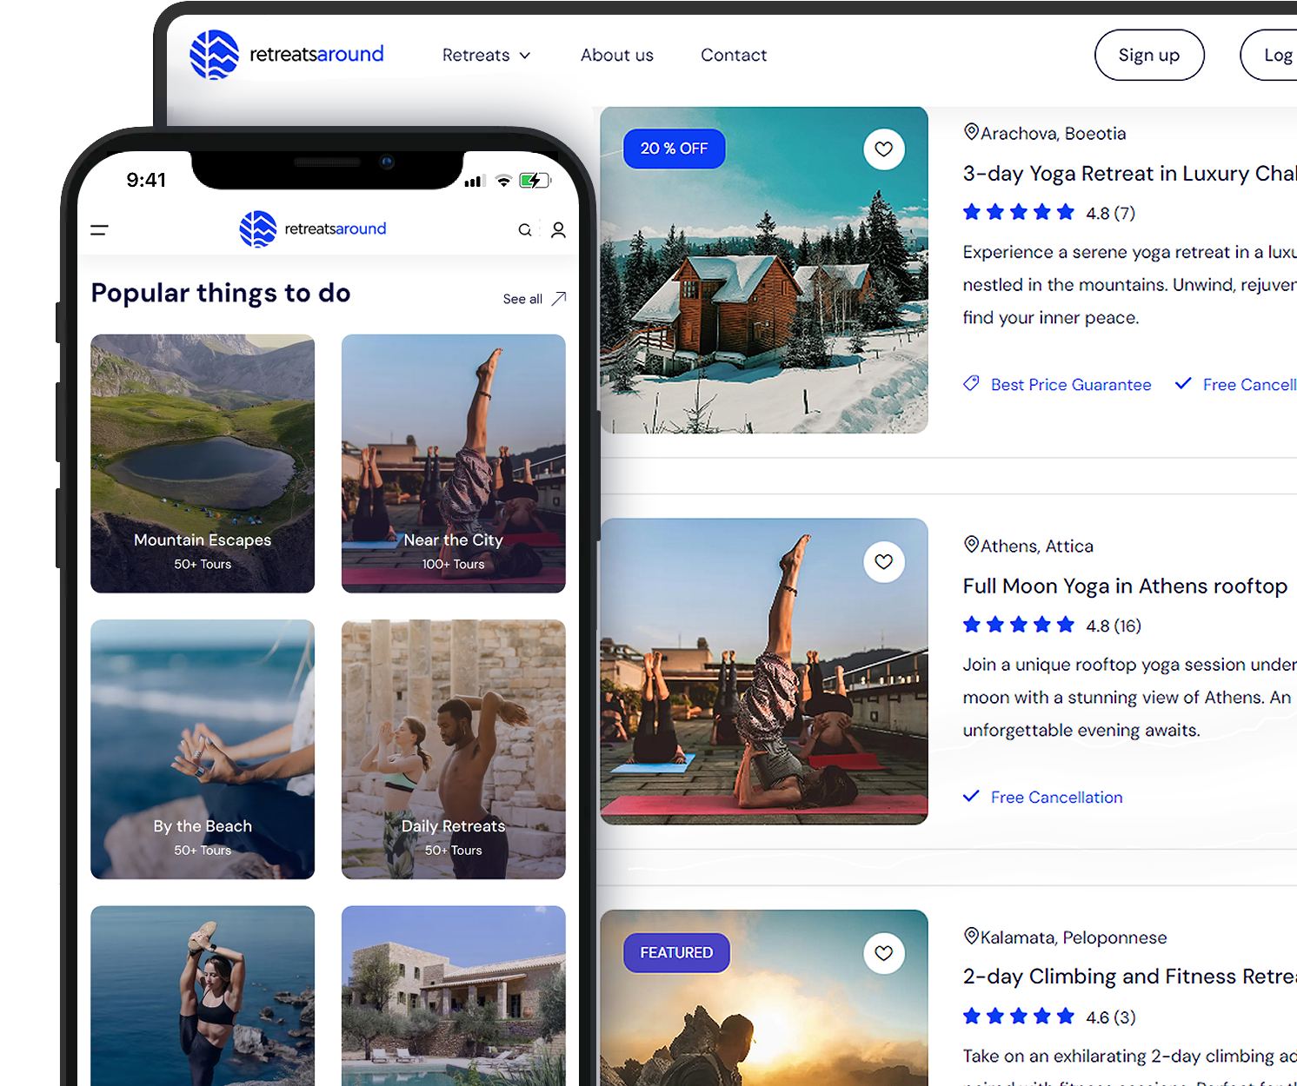Click the Best Price Guarantee tag icon
Image resolution: width=1297 pixels, height=1086 pixels.
pyautogui.click(x=971, y=383)
